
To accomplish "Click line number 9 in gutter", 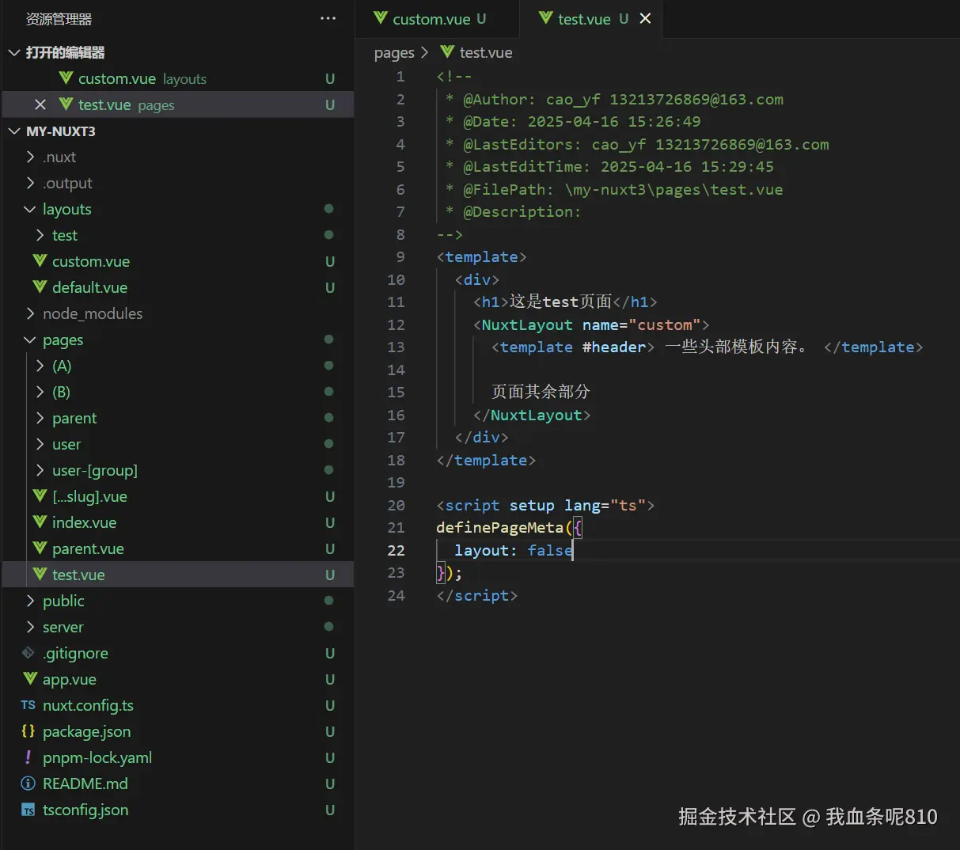I will [x=400, y=256].
